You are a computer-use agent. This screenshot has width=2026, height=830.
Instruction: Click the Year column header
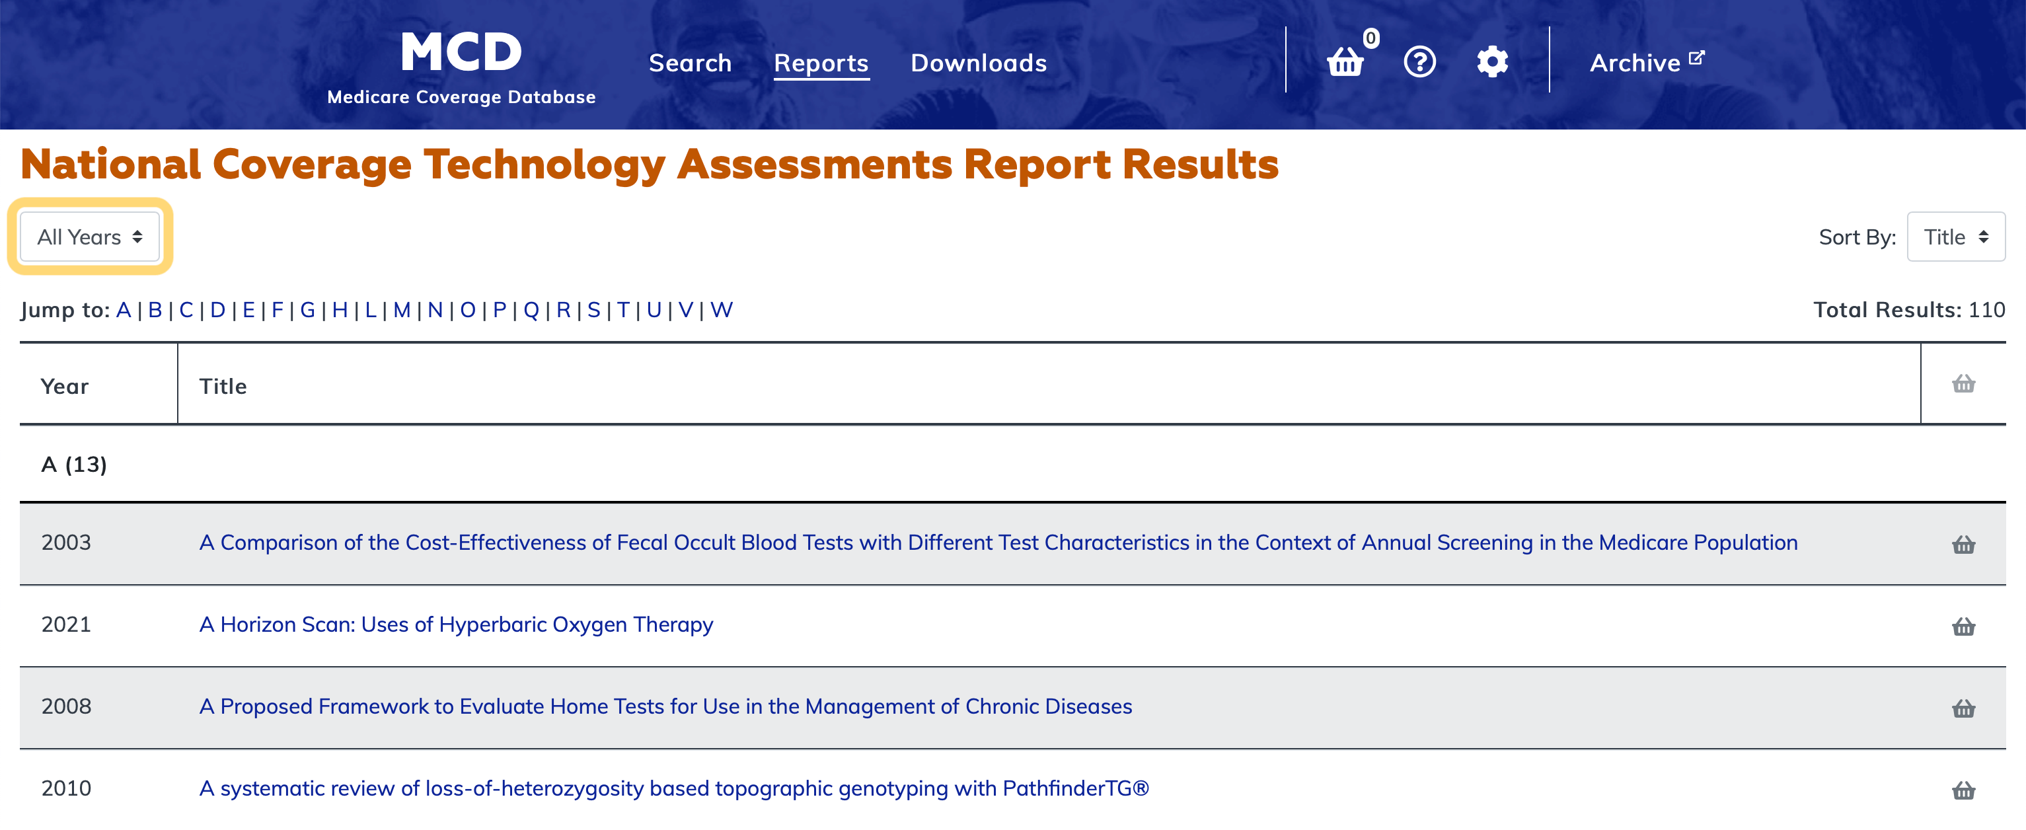[65, 387]
